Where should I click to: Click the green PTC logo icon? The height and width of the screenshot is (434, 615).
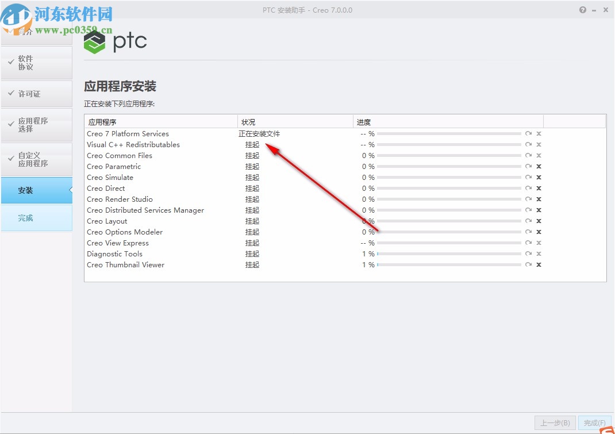(94, 41)
